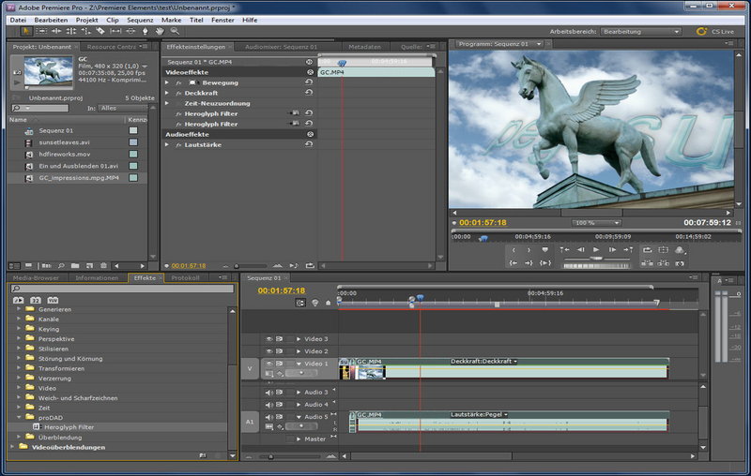Select hdfireworks.mov in project list
This screenshot has height=476, width=751.
pos(64,155)
